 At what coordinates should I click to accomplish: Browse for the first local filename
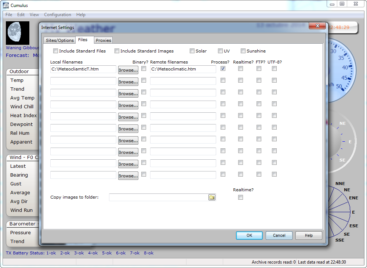click(x=128, y=70)
